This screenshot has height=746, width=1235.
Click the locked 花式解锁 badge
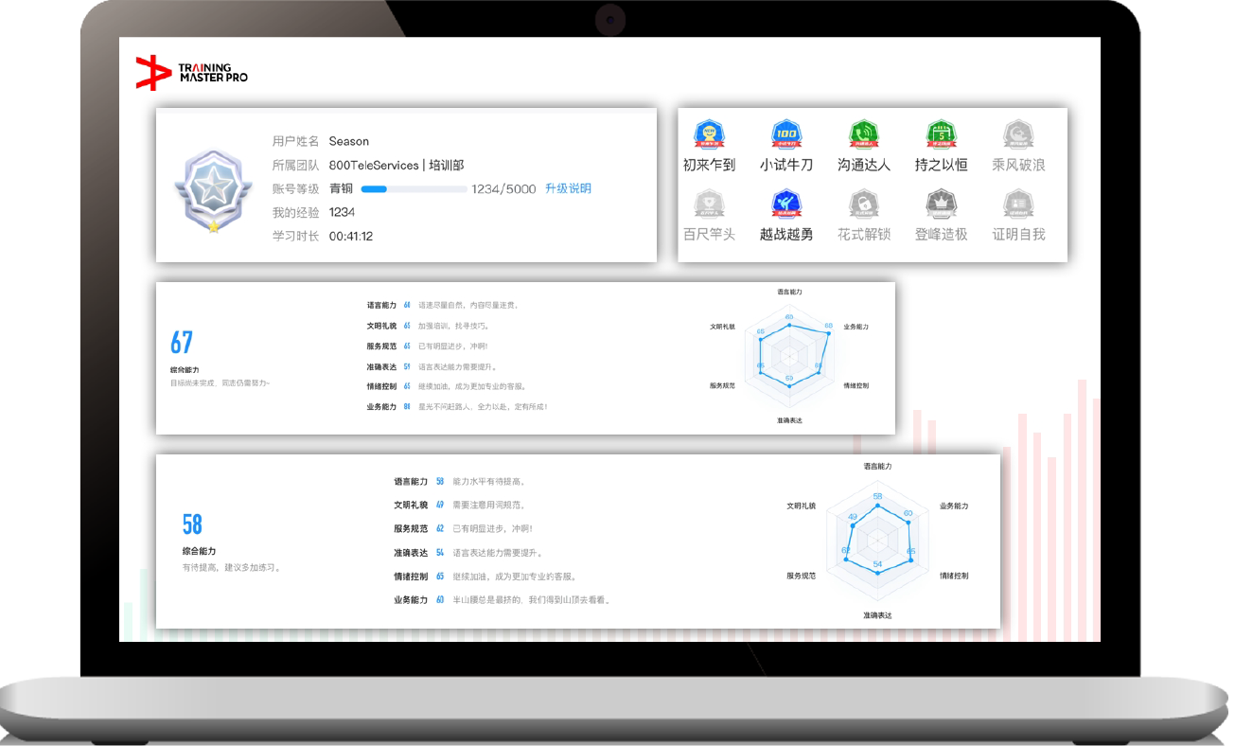click(863, 205)
